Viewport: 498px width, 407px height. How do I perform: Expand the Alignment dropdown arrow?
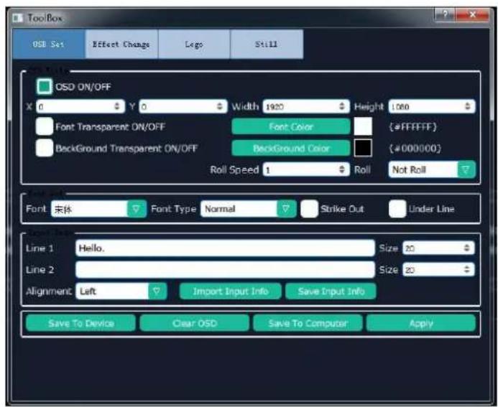[x=157, y=291]
